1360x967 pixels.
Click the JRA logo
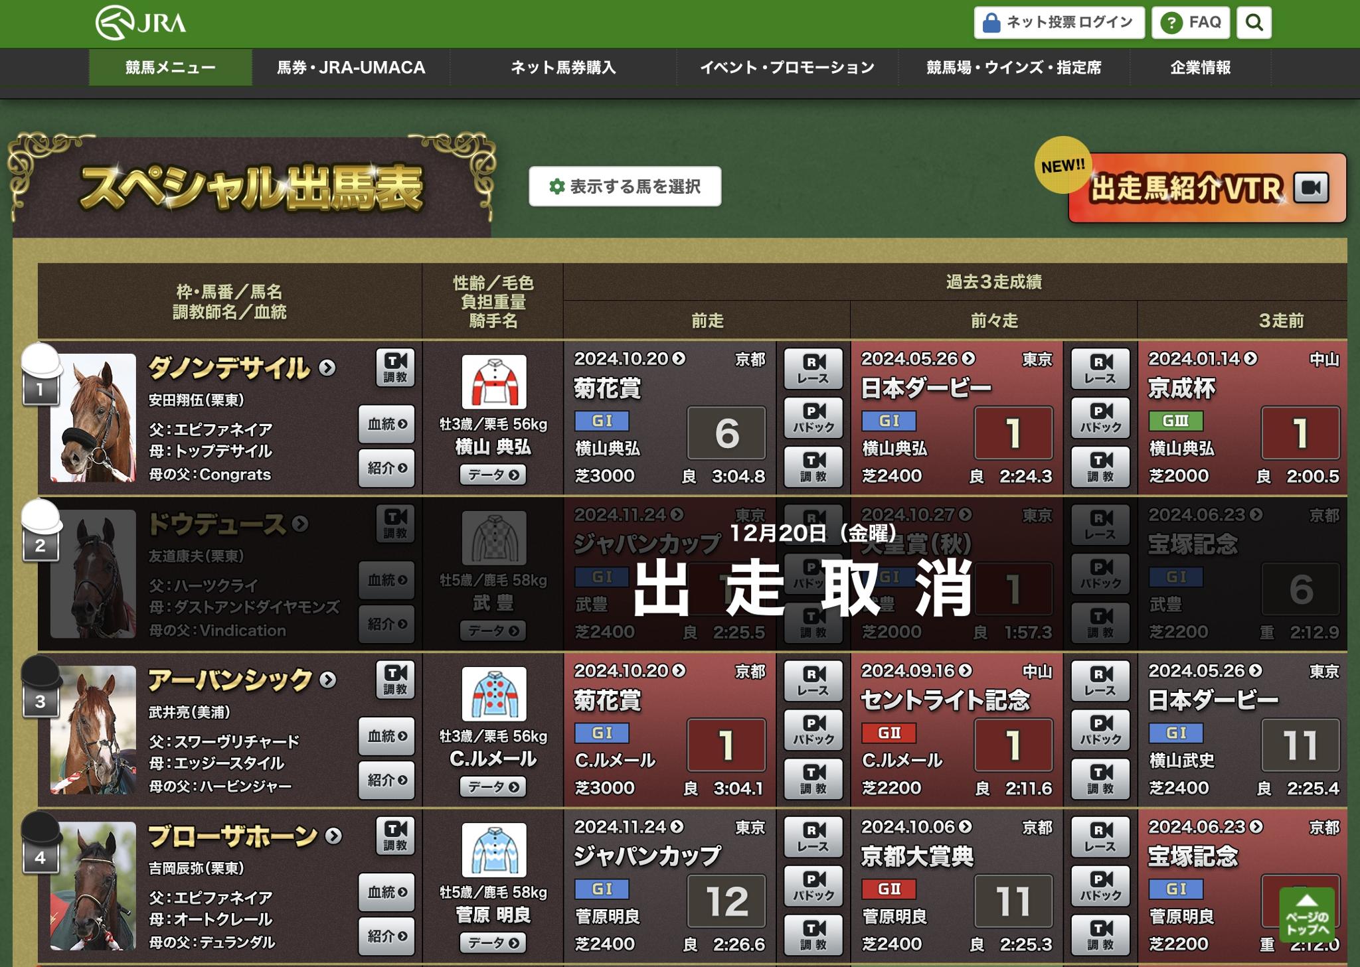click(141, 23)
